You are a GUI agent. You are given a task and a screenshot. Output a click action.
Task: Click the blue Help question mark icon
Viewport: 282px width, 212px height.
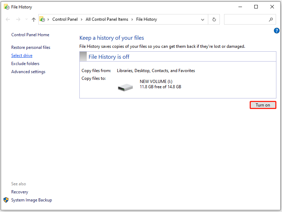(x=276, y=31)
